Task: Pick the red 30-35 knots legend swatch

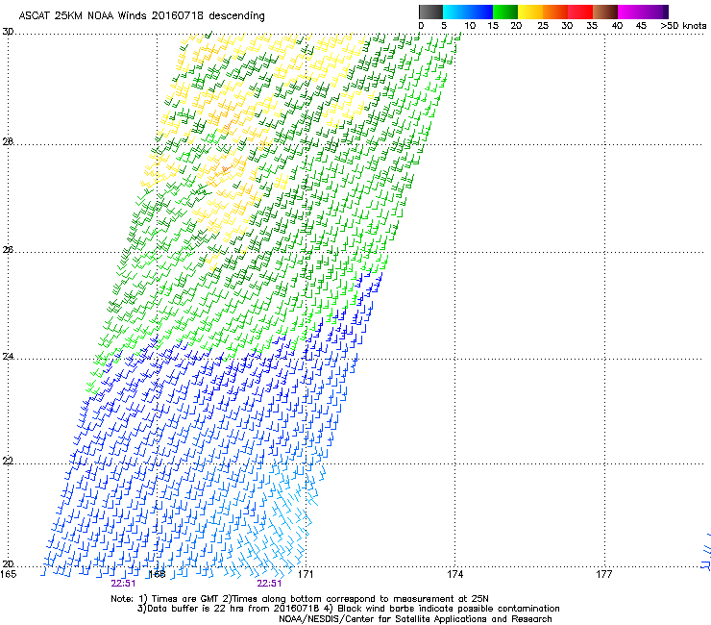Action: (x=580, y=12)
